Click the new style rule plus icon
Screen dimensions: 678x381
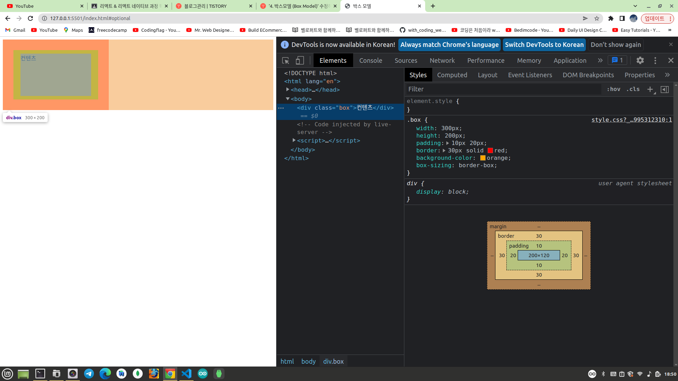[650, 89]
